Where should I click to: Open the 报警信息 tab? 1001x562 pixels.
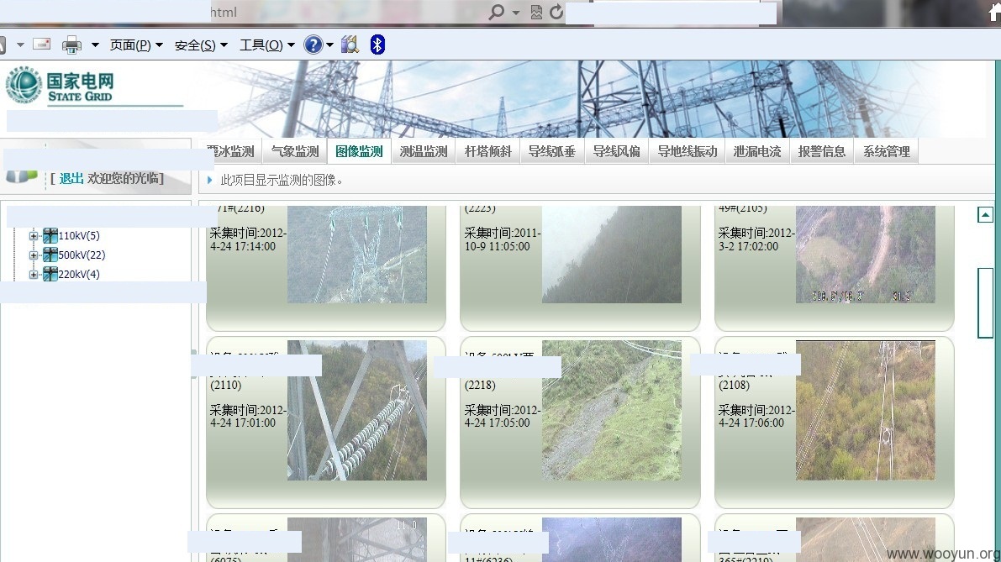coord(822,151)
